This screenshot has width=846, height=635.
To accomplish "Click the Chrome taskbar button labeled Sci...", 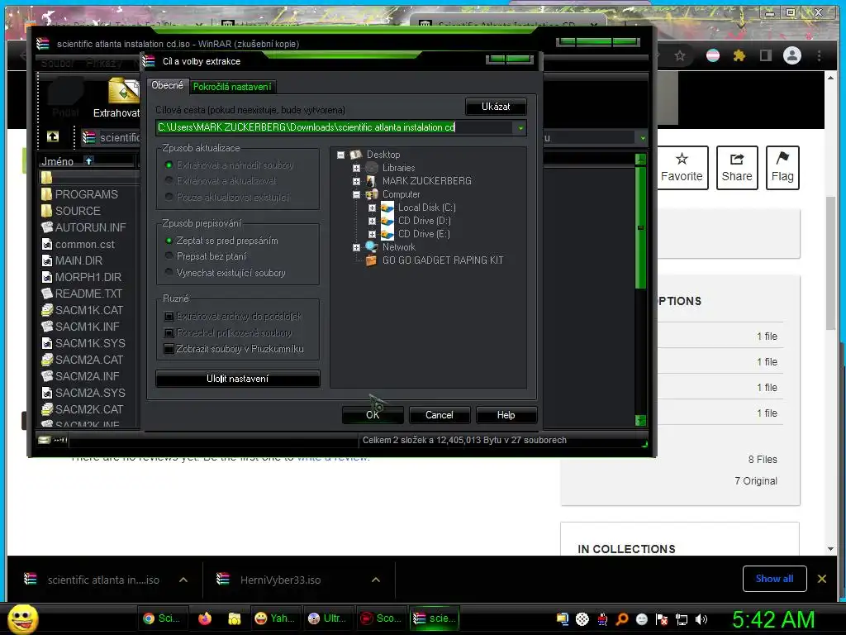I will click(x=162, y=618).
